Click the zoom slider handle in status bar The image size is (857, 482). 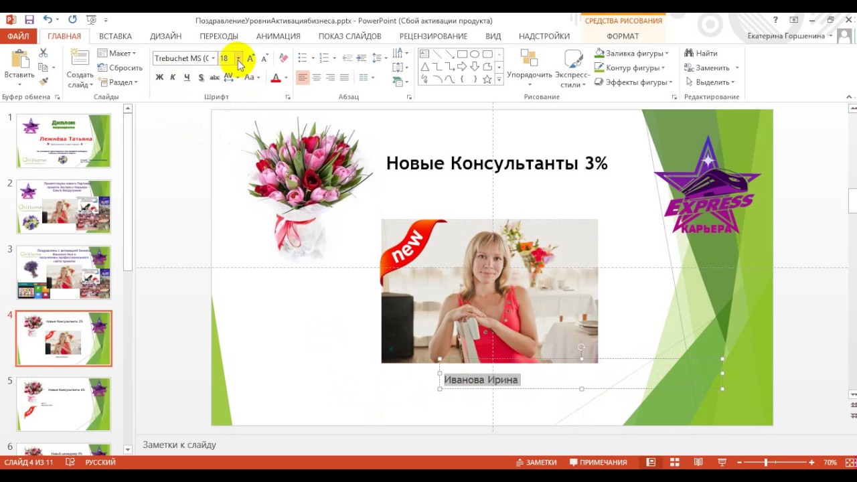(765, 463)
